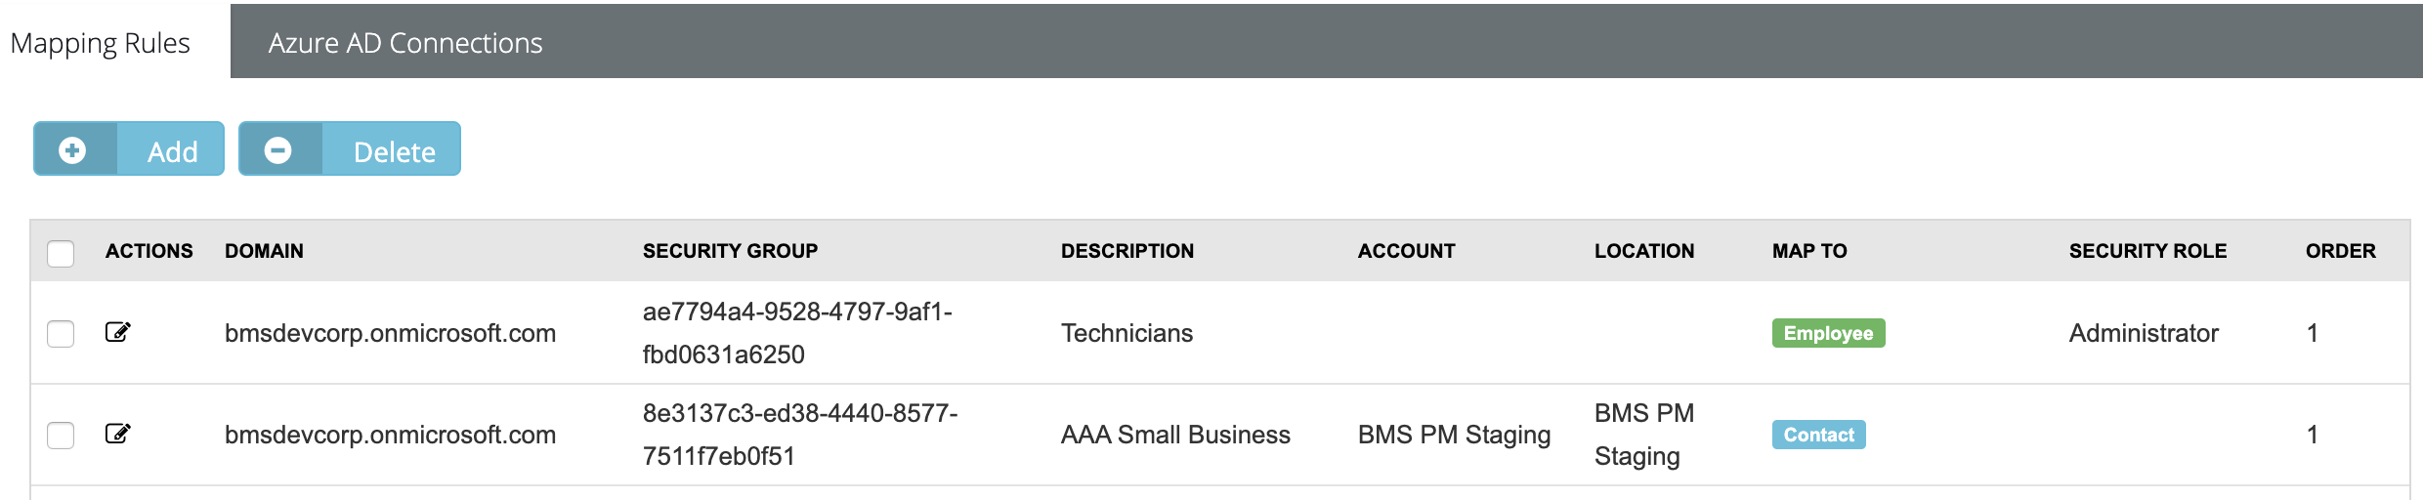This screenshot has width=2423, height=500.
Task: Click the Delete button label
Action: click(x=395, y=151)
